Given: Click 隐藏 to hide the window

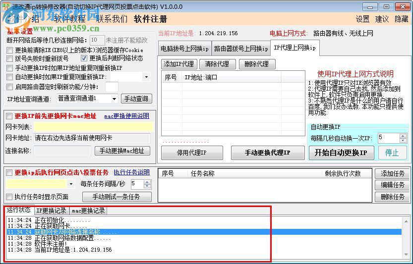Looking at the screenshot, I should 402,19.
